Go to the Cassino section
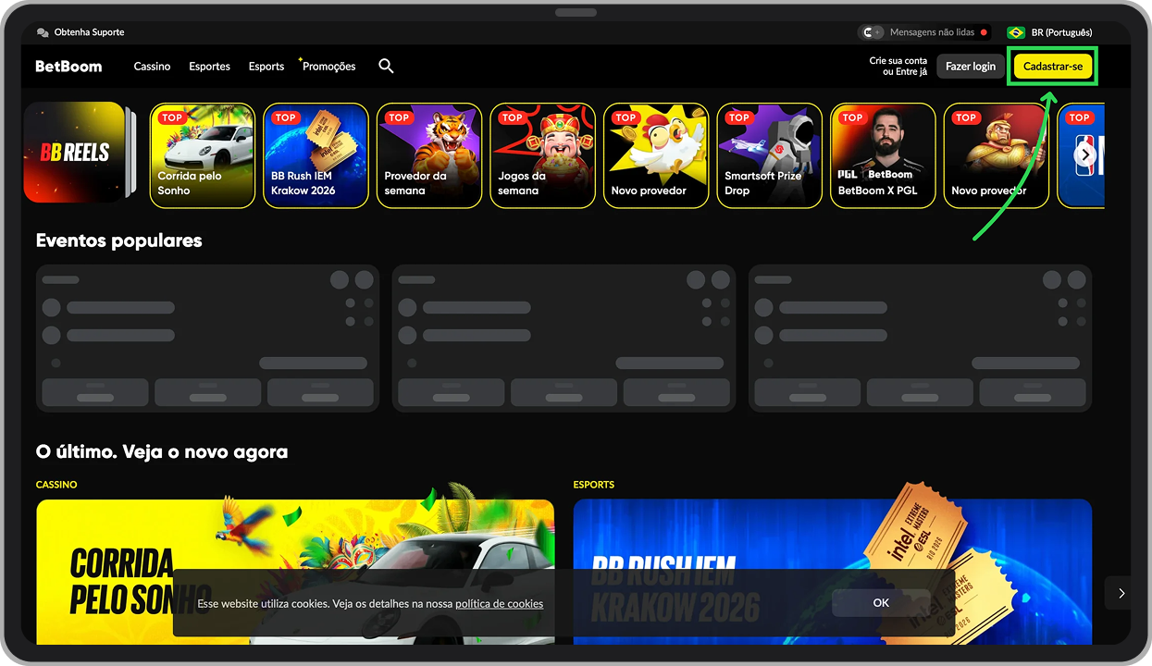This screenshot has width=1152, height=666. click(x=152, y=66)
